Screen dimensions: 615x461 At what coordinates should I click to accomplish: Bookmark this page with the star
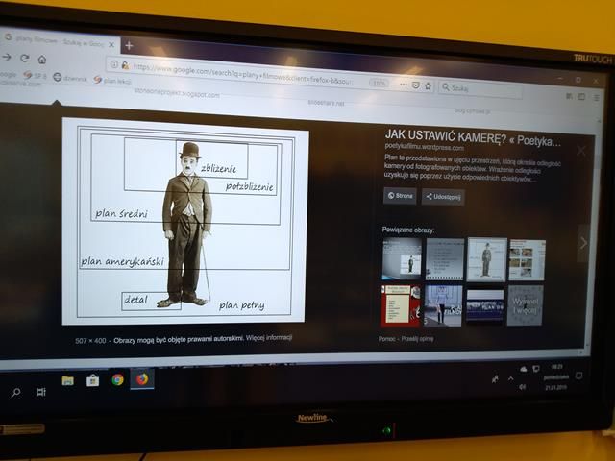[x=428, y=85]
